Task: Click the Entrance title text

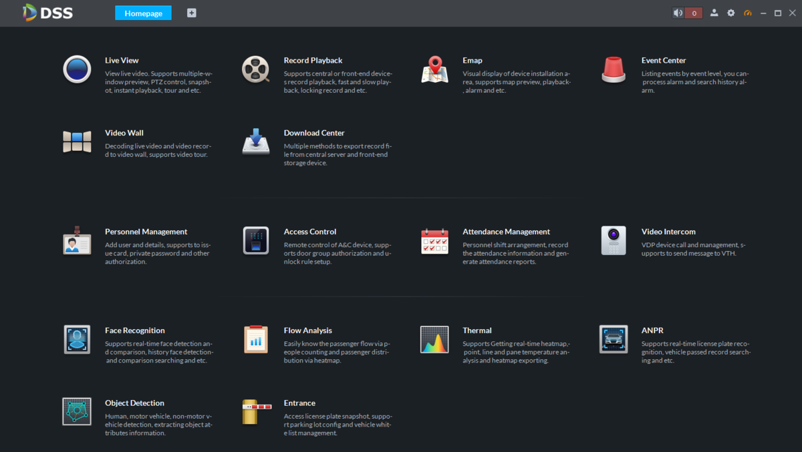Action: pos(299,403)
